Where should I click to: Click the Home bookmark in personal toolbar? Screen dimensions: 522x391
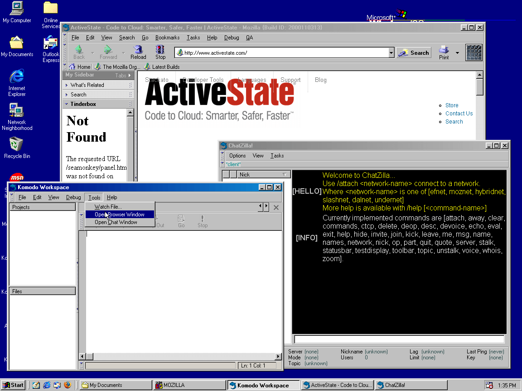pos(80,67)
